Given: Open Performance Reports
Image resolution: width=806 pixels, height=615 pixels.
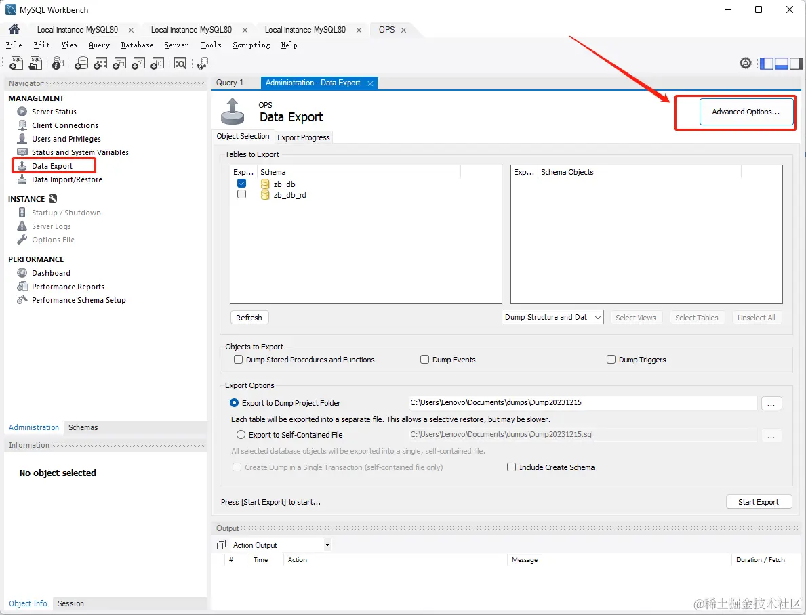Looking at the screenshot, I should [x=67, y=287].
